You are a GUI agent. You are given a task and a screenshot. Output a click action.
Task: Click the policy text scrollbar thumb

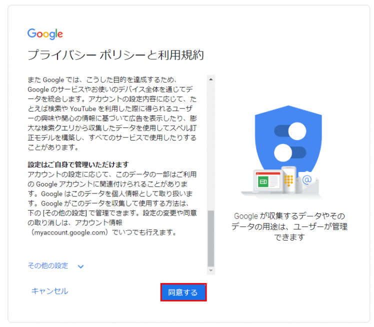point(211,238)
